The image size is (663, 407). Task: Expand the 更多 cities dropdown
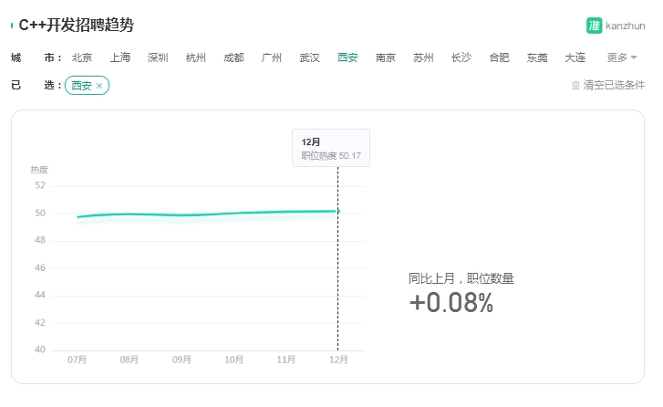[622, 57]
